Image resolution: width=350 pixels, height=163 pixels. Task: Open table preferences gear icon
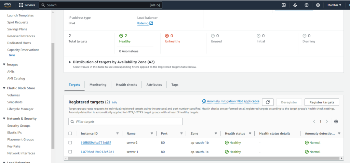point(336,122)
